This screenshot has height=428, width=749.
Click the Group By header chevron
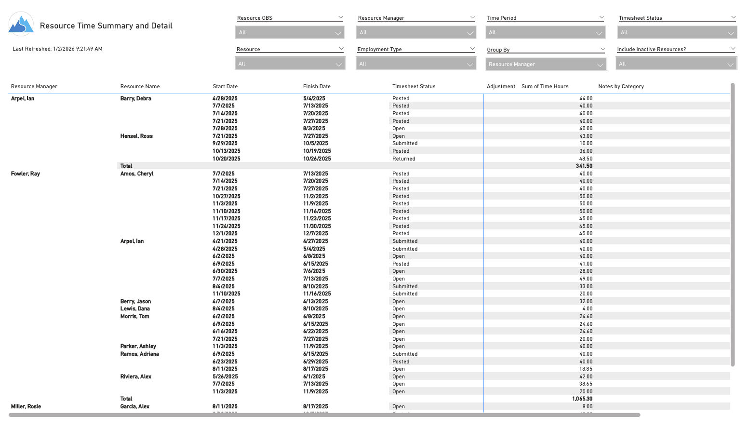[x=602, y=49]
